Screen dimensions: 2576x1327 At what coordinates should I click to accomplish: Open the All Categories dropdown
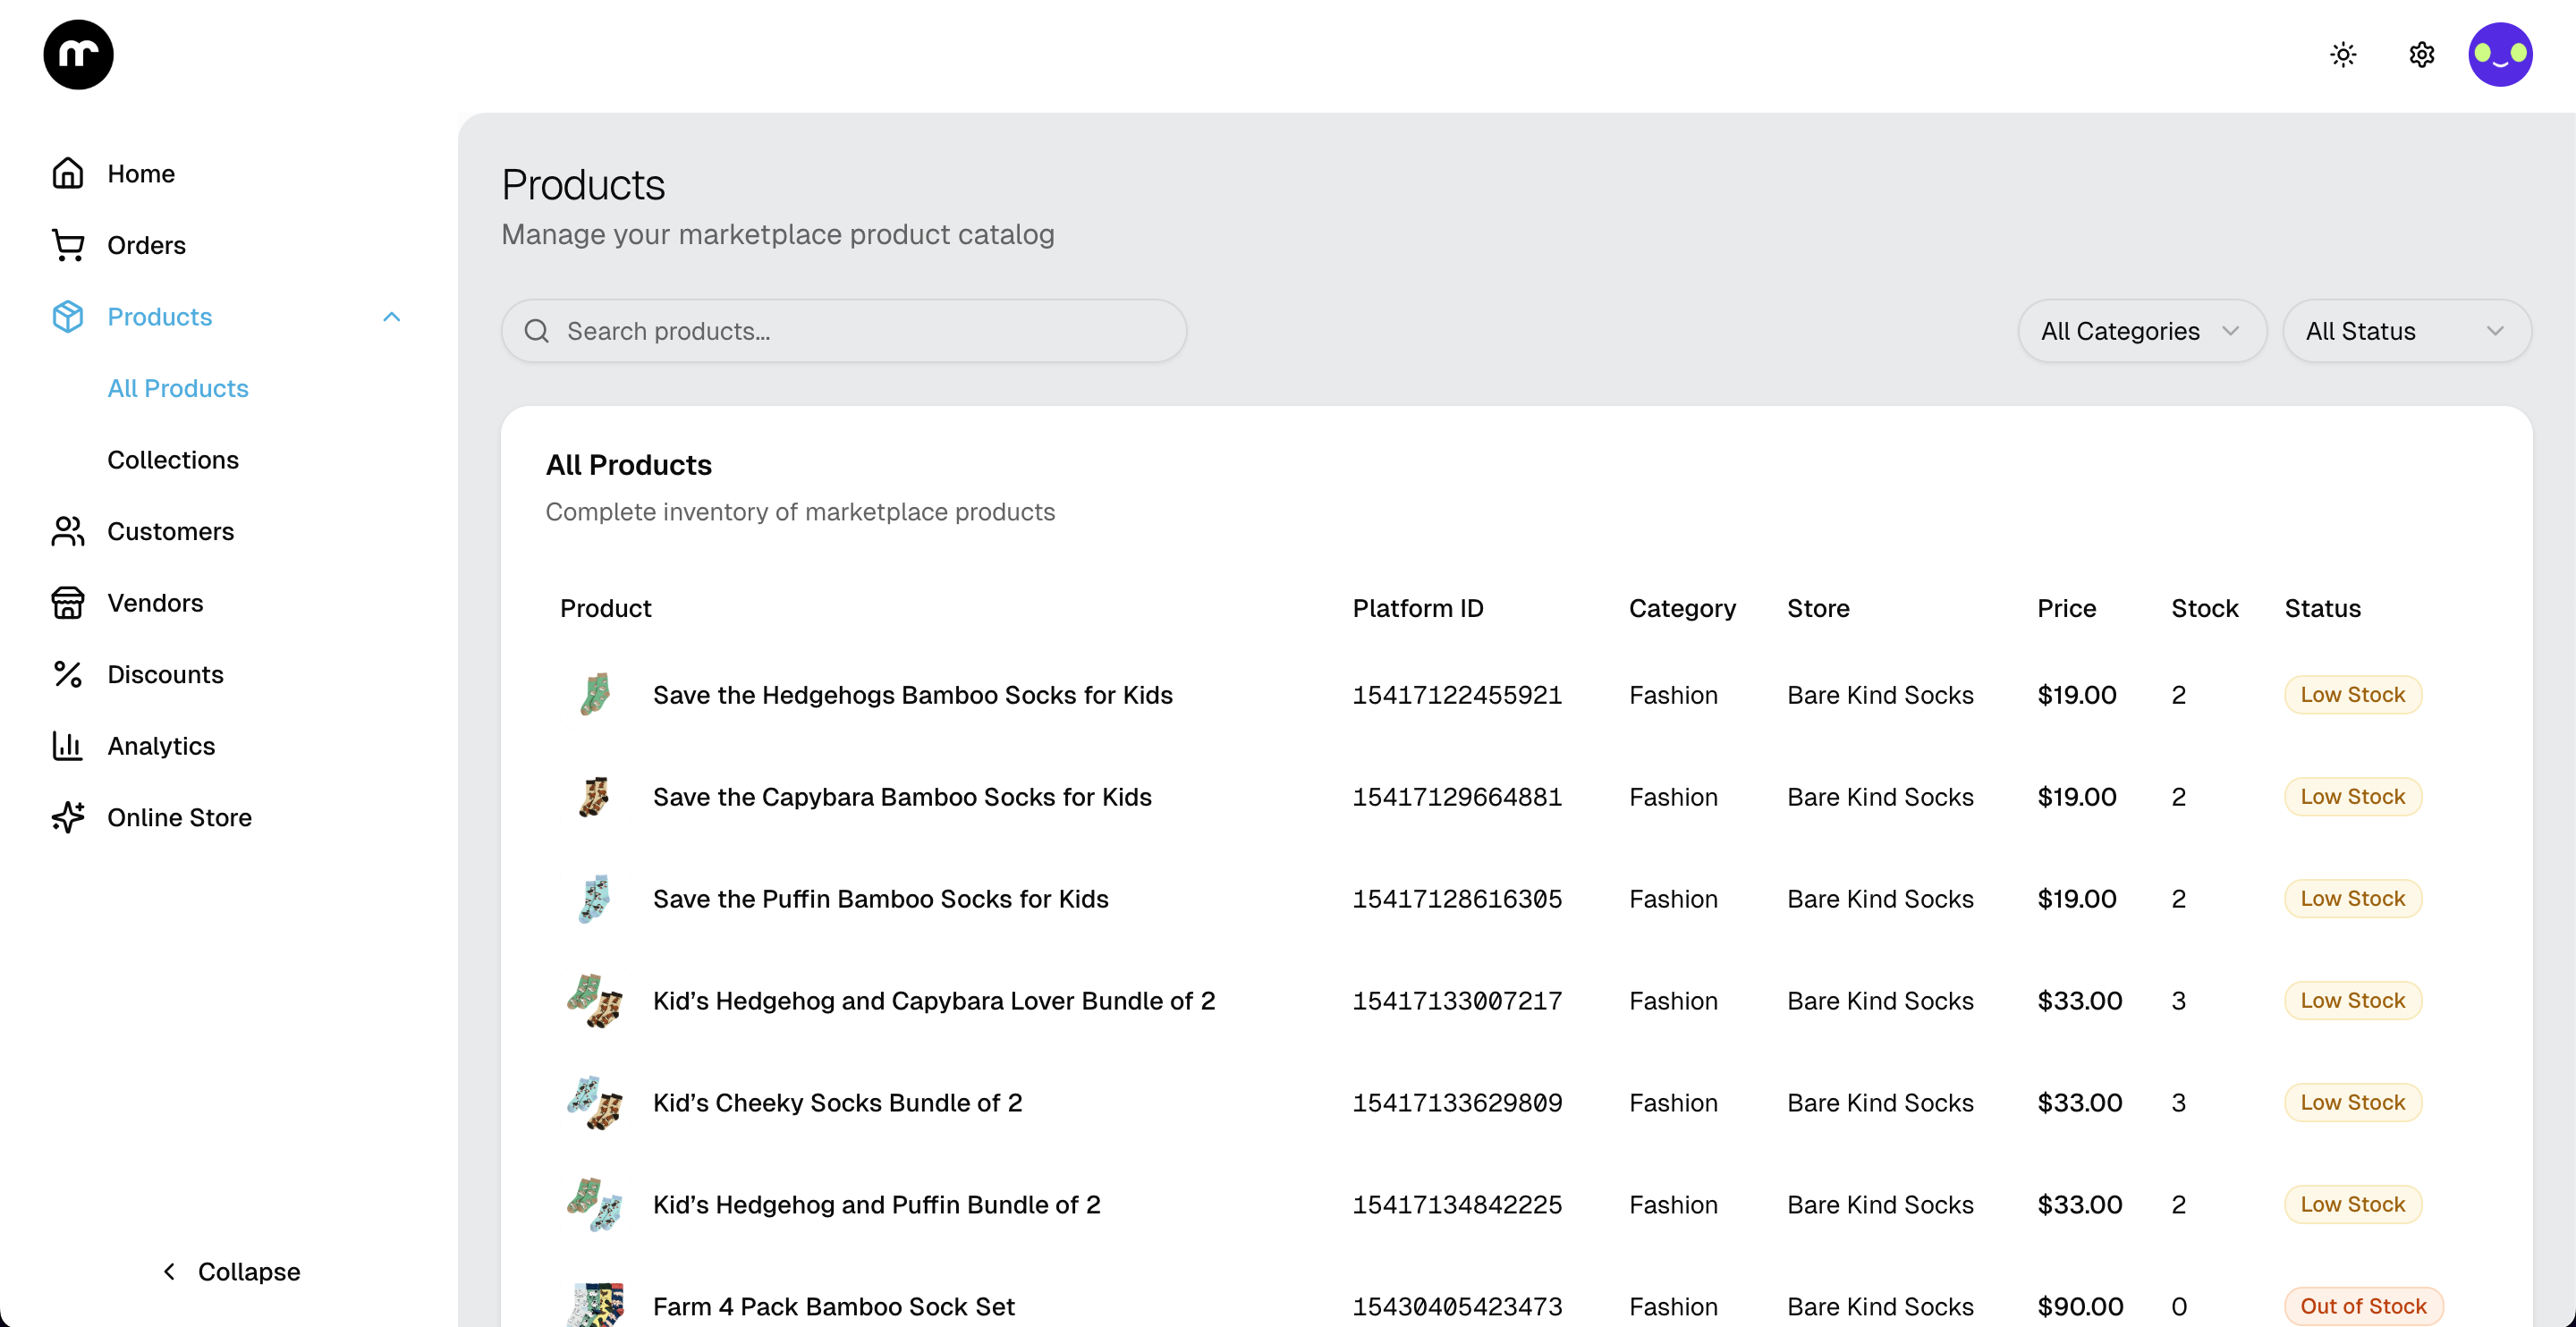click(2141, 331)
